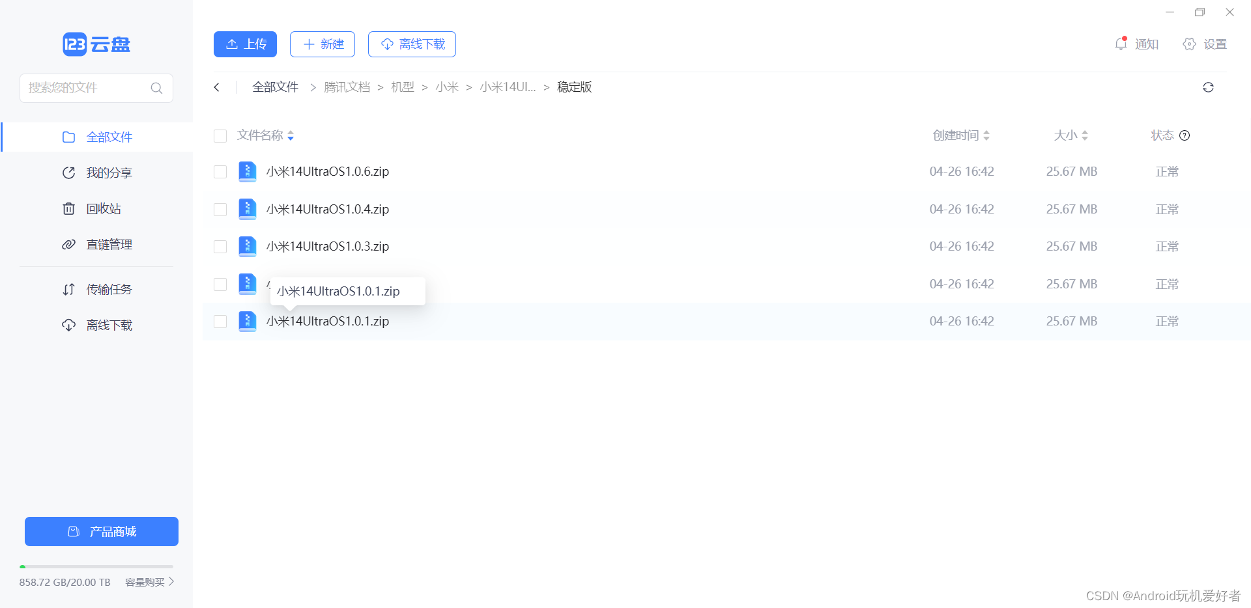Click 04-26 16:42 time of 小米14UltraOS1.0.4.zip

962,210
